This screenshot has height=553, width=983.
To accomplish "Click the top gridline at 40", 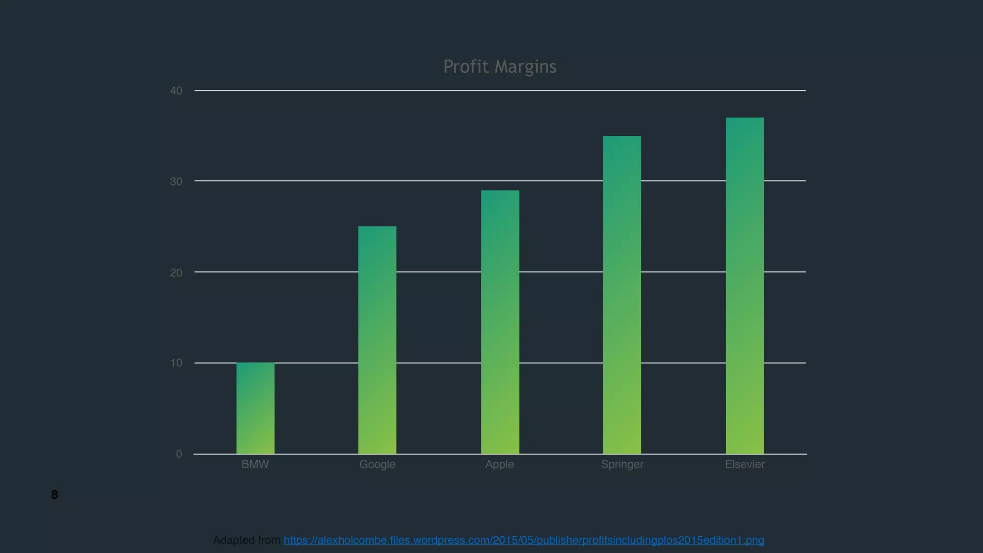I will pos(480,90).
